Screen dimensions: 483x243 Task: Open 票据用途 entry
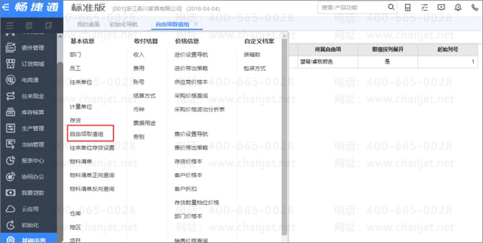[144, 123]
